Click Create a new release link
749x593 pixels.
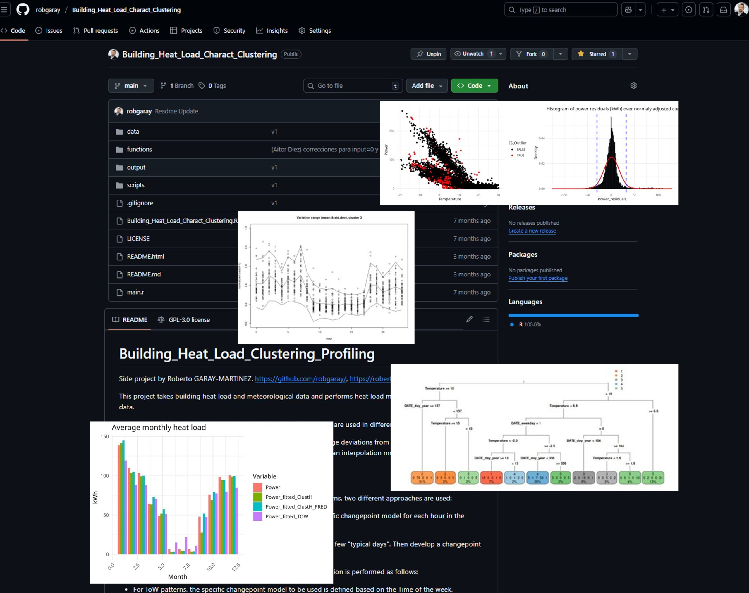click(x=532, y=231)
